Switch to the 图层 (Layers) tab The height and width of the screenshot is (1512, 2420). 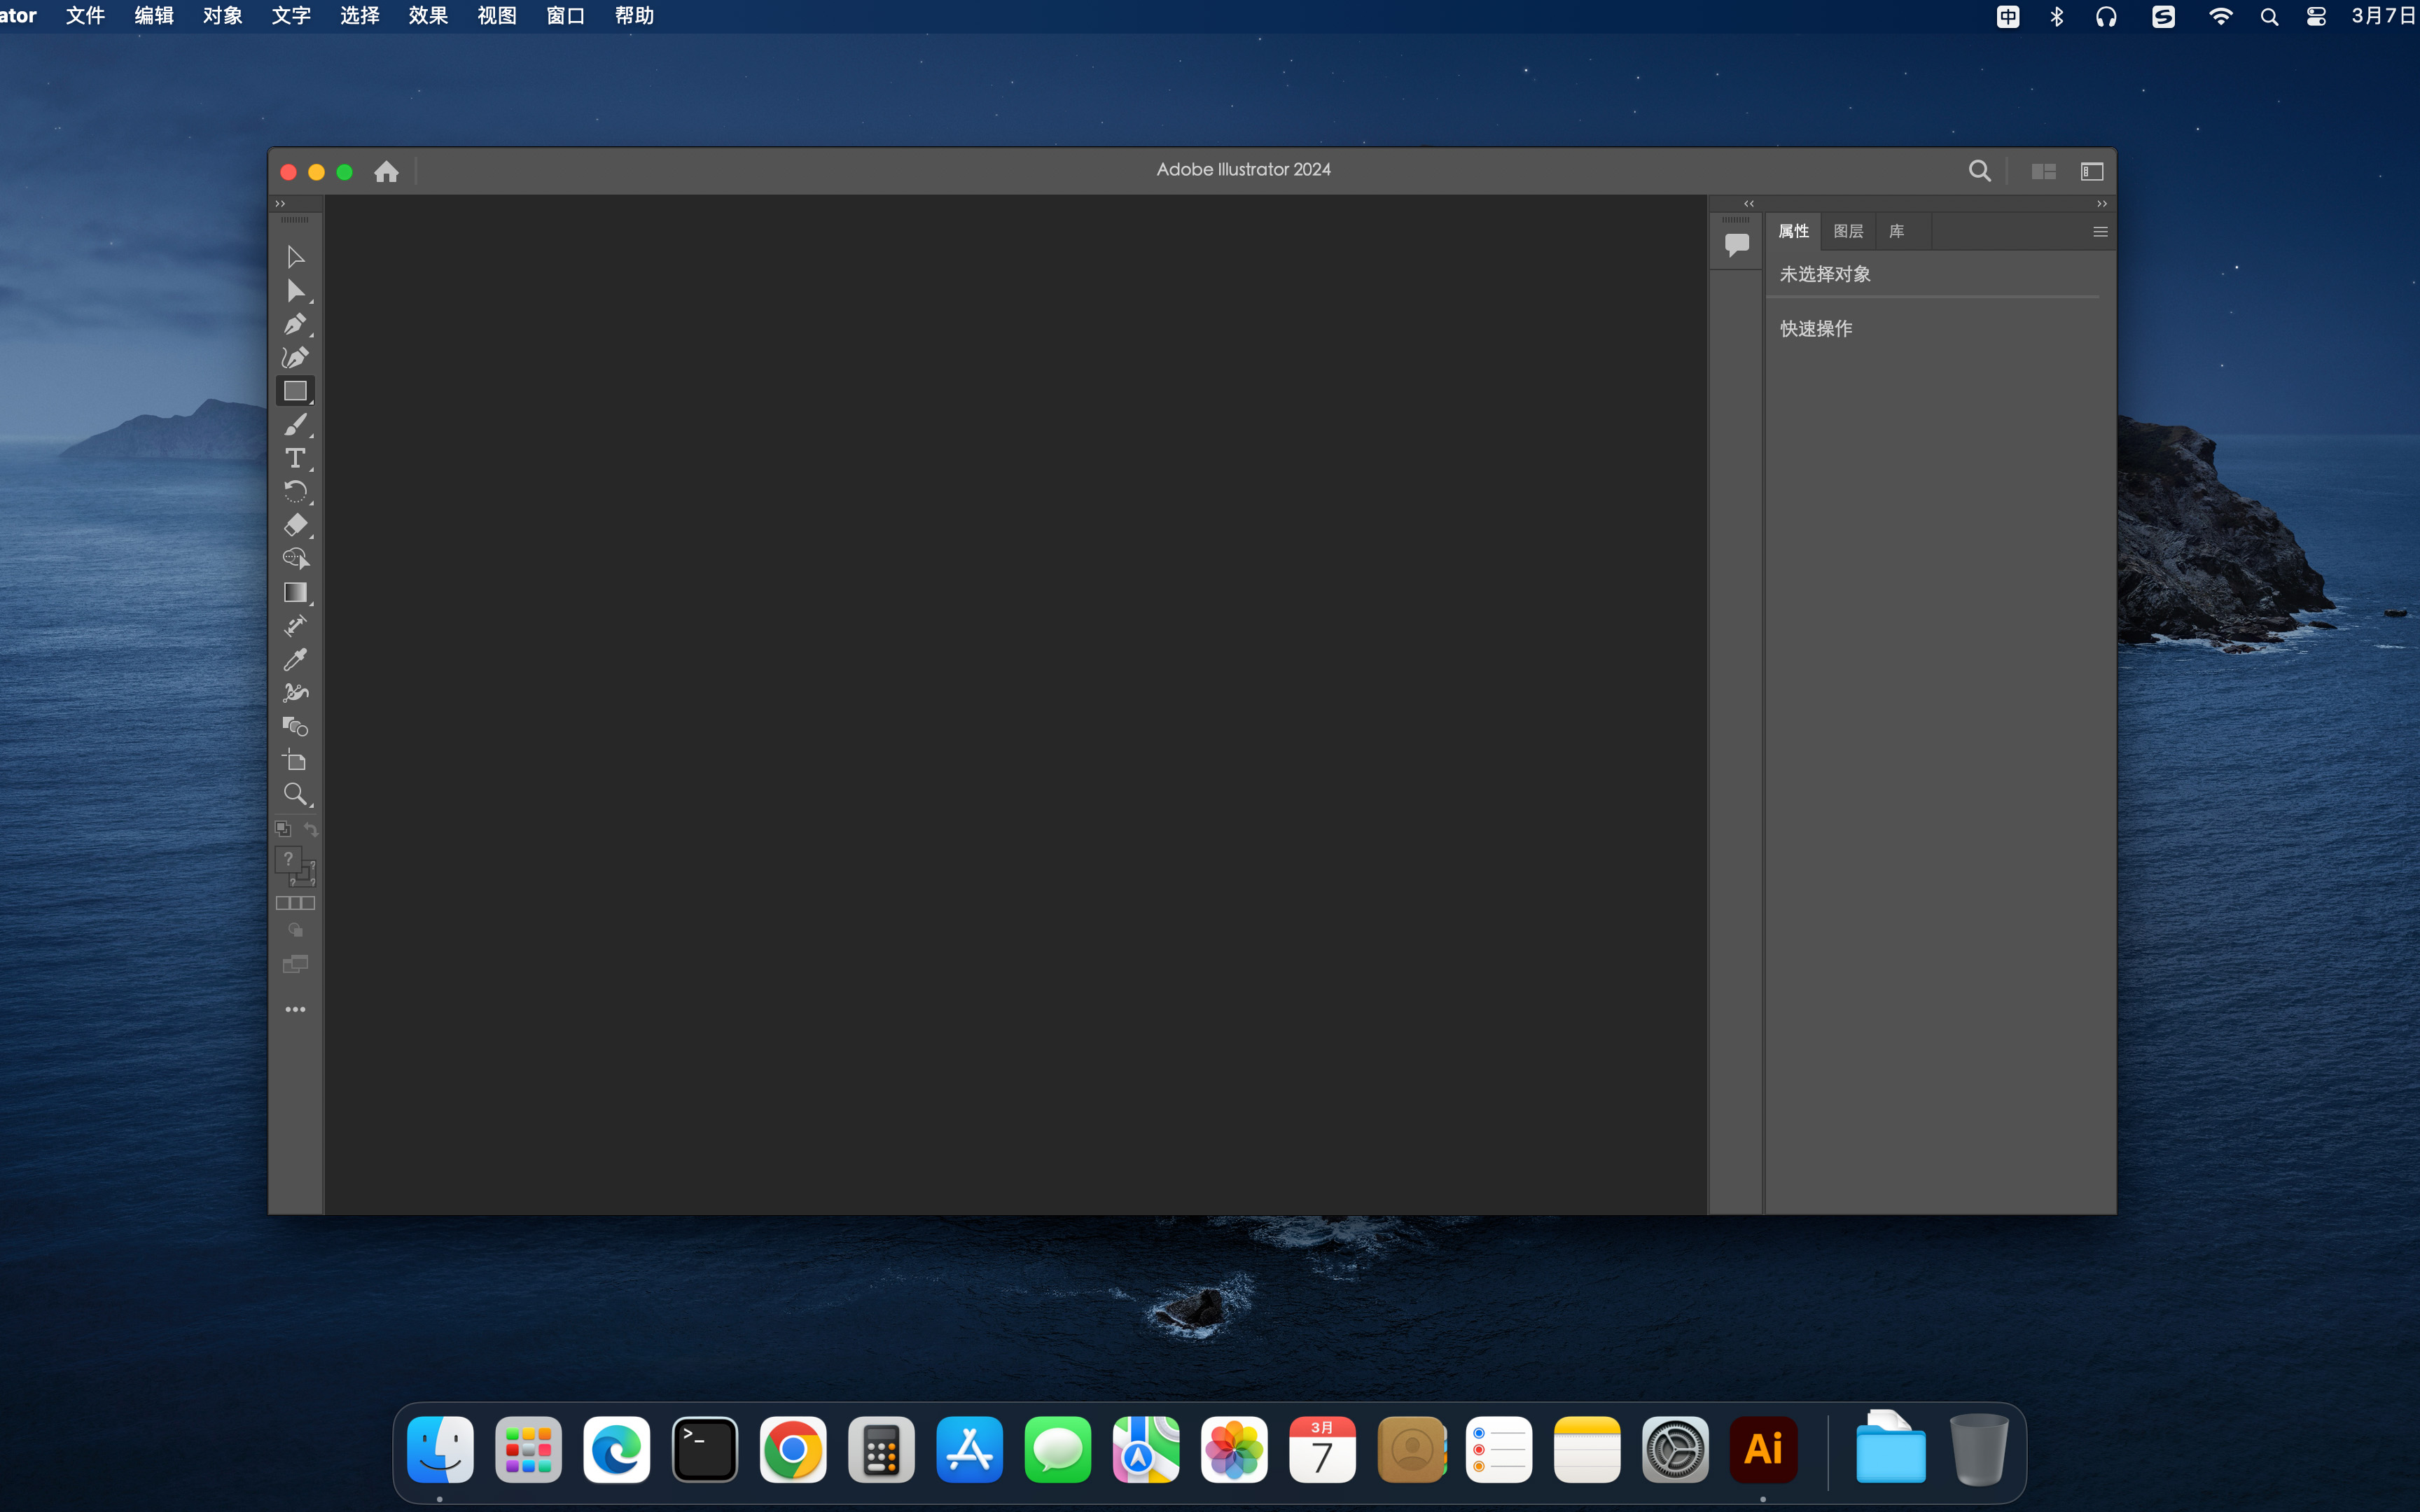coord(1847,230)
